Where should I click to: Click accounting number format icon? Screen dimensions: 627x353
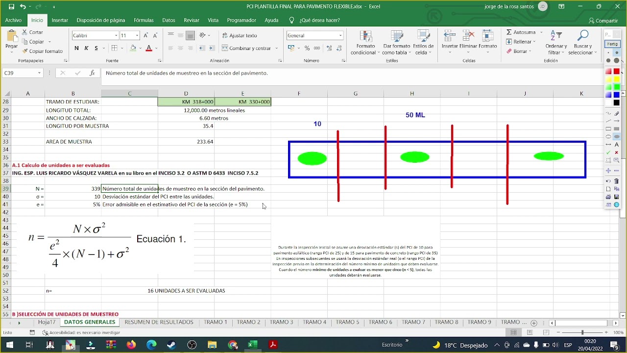[x=291, y=48]
